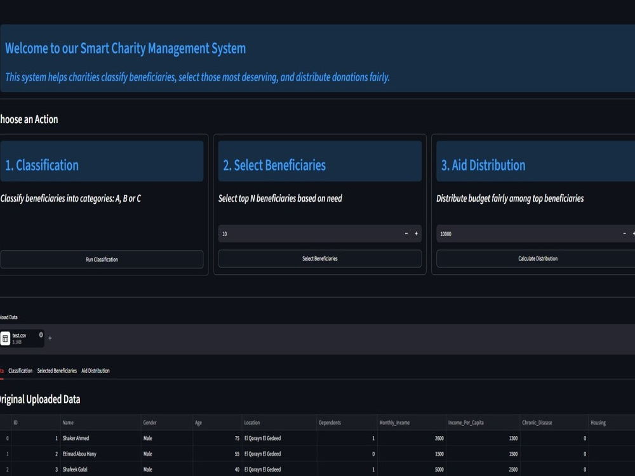Viewport: 635px width, 476px height.
Task: Click the monthly income cell 2600
Action: [x=411, y=439]
